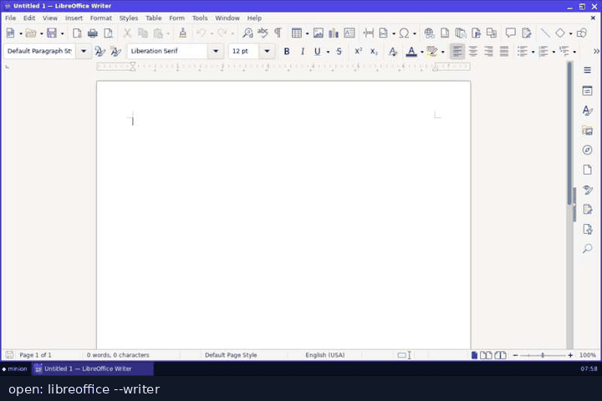Insert image icon in toolbar
Image resolution: width=602 pixels, height=401 pixels.
(319, 33)
